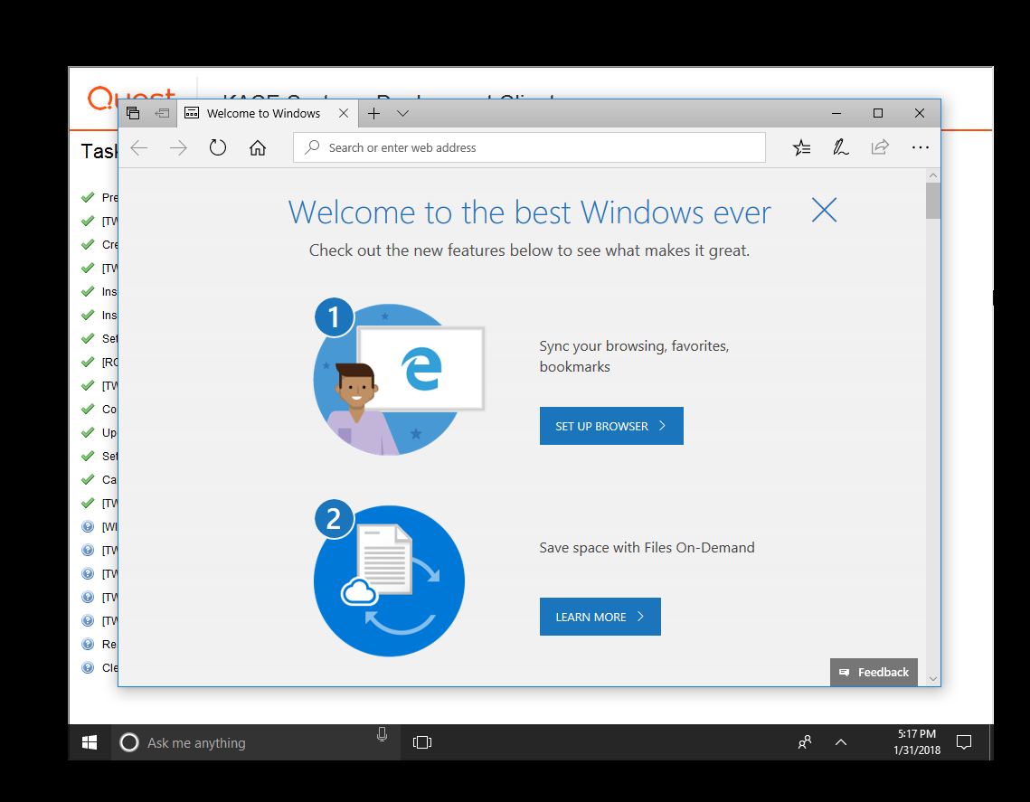Go forward in Edge history
Viewport: 1030px width, 802px height.
pos(178,147)
